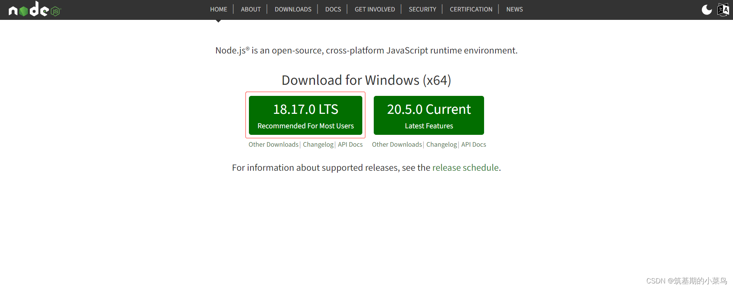Follow the release schedule link

(x=465, y=168)
